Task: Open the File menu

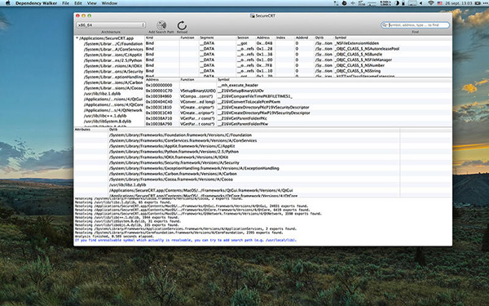Action: [x=65, y=3]
